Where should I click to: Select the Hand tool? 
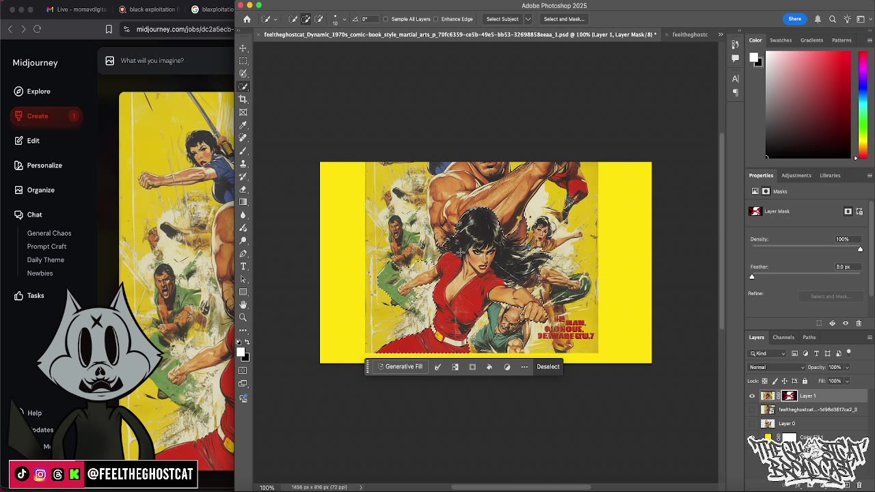pyautogui.click(x=243, y=305)
